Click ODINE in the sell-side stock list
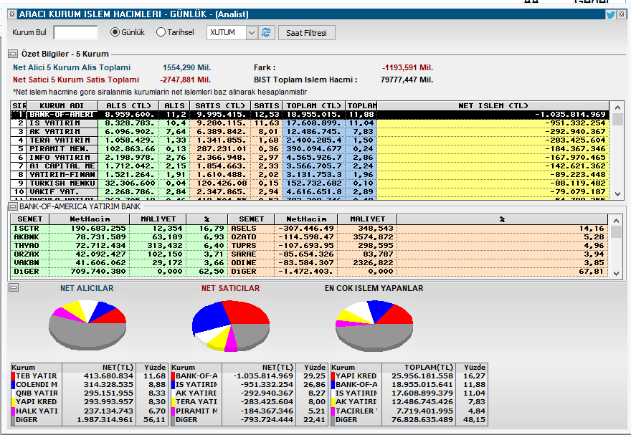631x435 pixels. (x=244, y=263)
